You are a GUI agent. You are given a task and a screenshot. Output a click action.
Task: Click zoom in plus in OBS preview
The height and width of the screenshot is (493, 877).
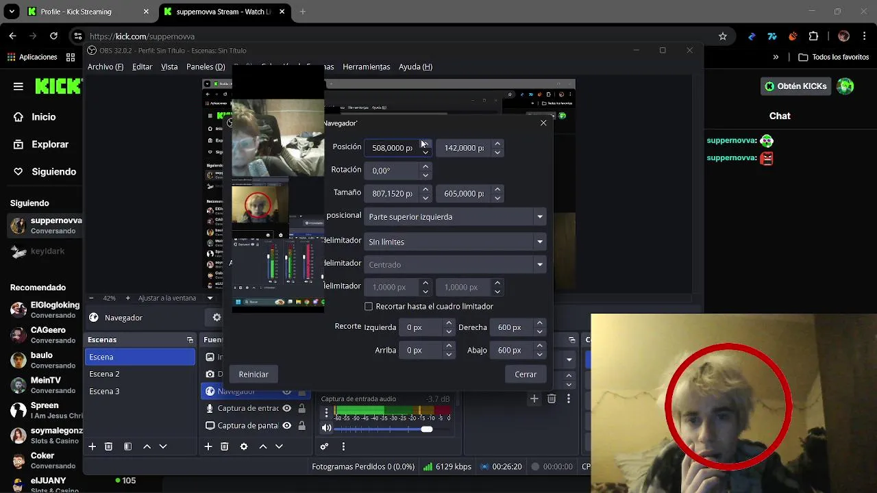point(127,299)
